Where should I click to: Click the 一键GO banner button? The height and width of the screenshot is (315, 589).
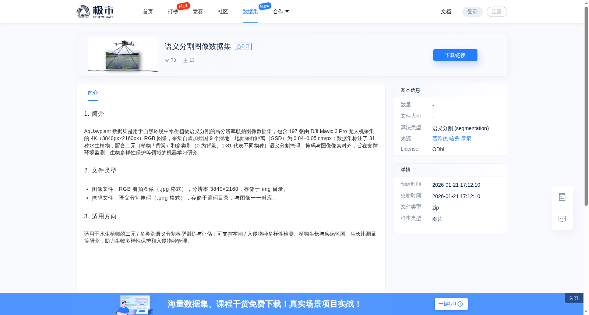click(451, 304)
